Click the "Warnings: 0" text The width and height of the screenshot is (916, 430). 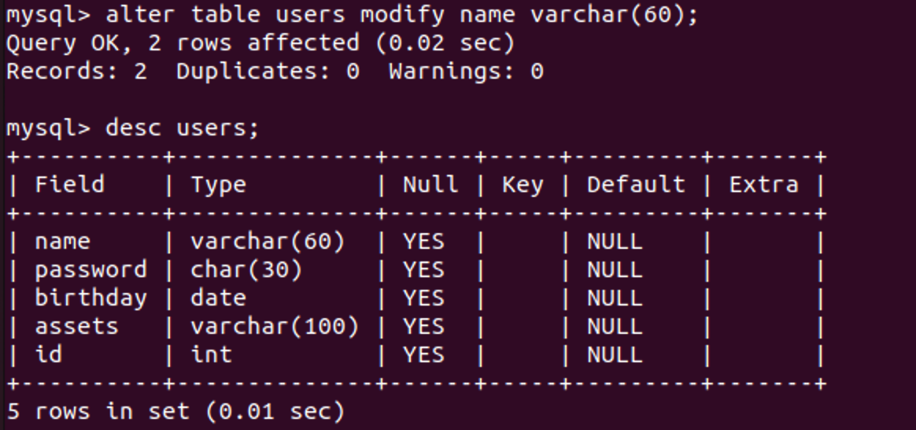466,72
